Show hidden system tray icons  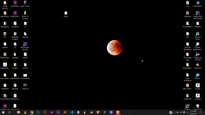[x=174, y=112]
